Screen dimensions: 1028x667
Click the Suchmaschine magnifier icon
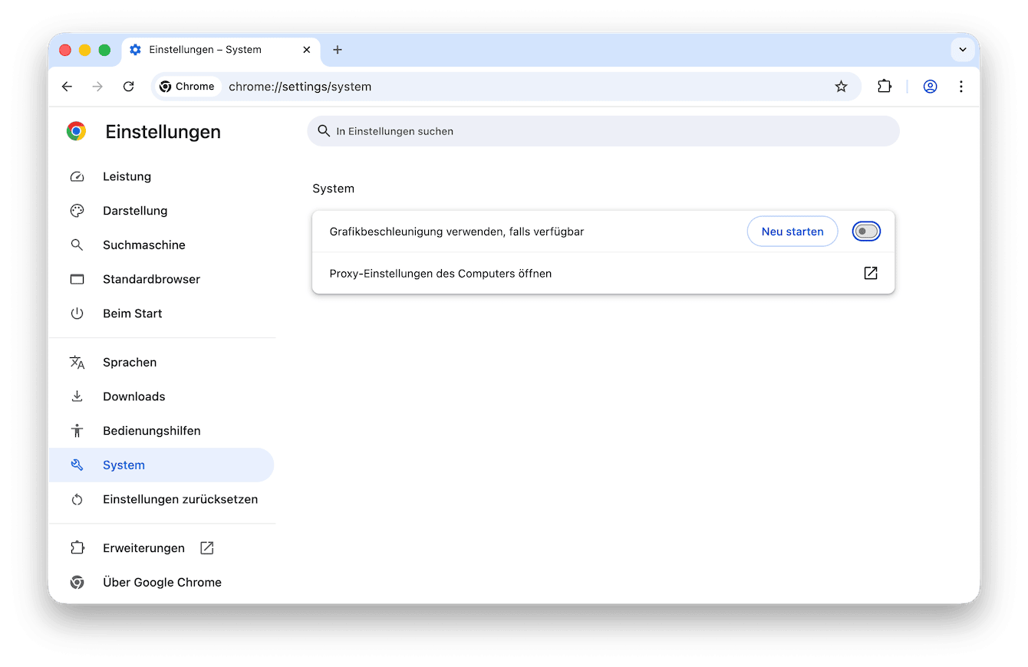click(77, 245)
